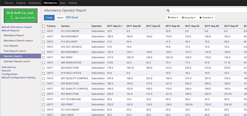Check the 014 SALE OFFICE row checkbox

pyautogui.click(x=44, y=73)
